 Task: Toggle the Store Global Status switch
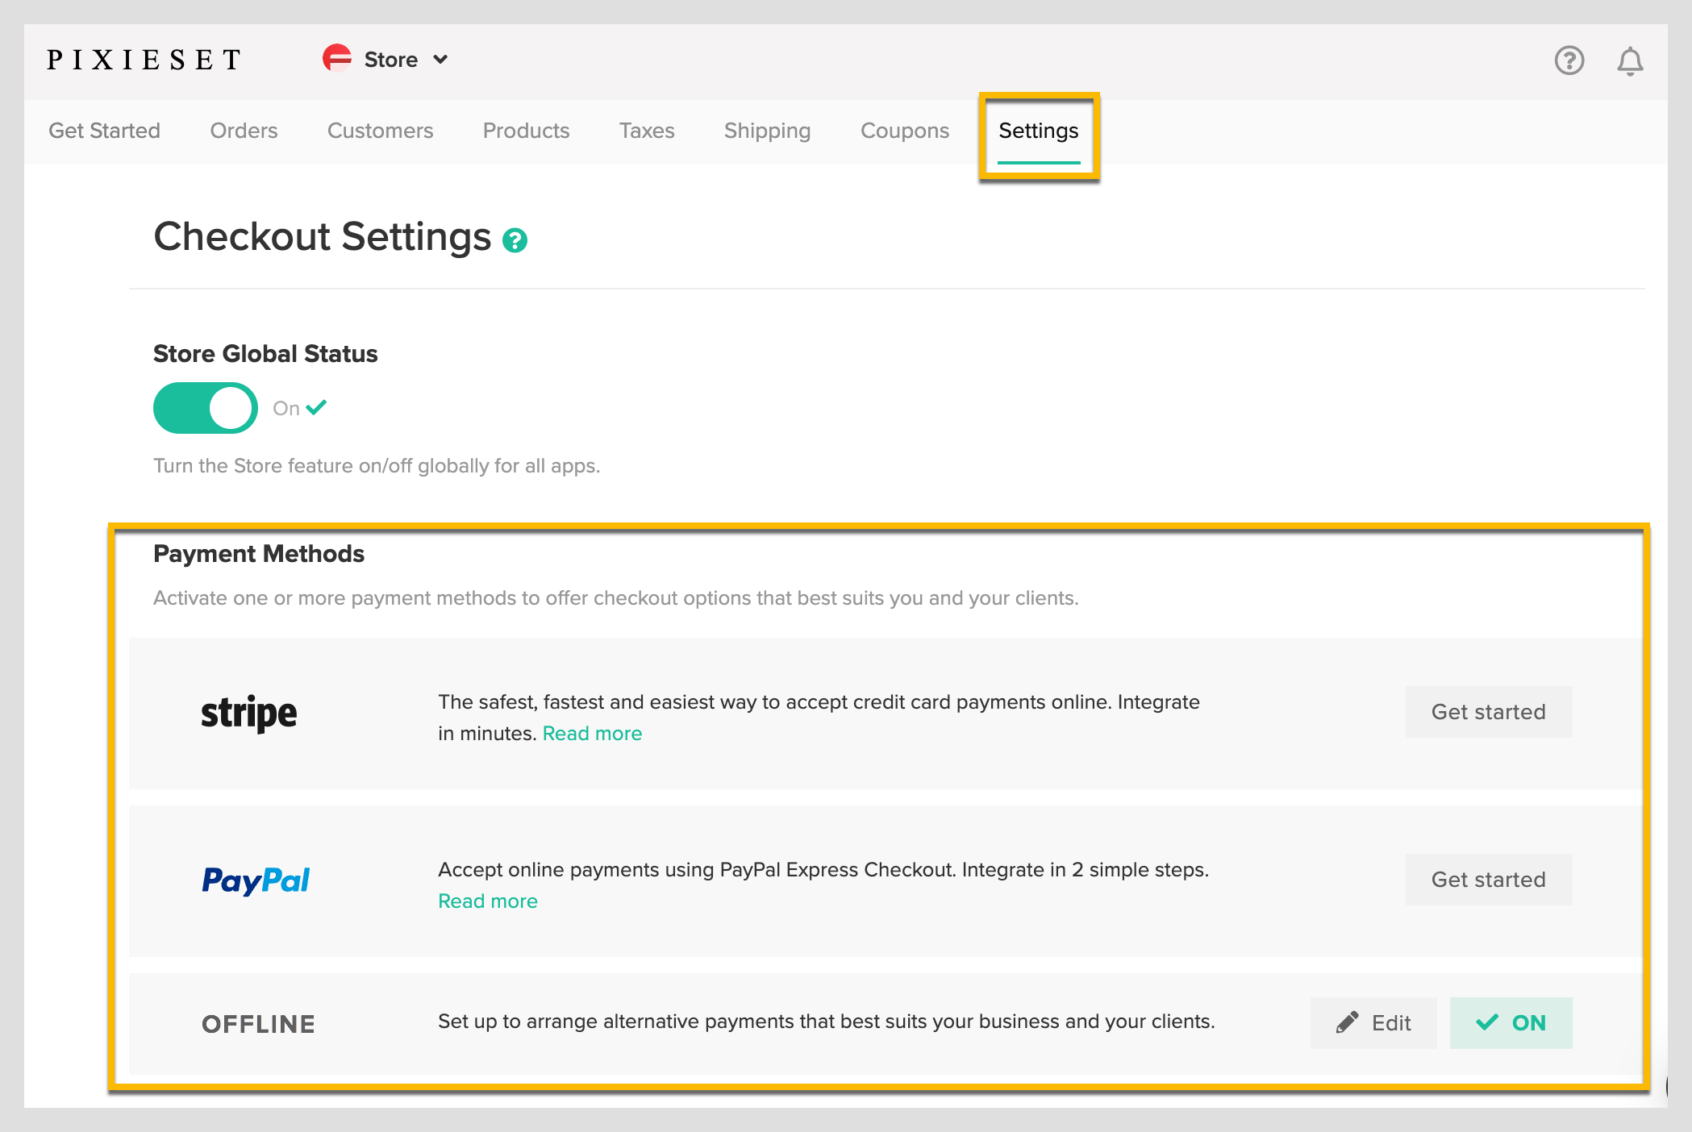coord(205,408)
